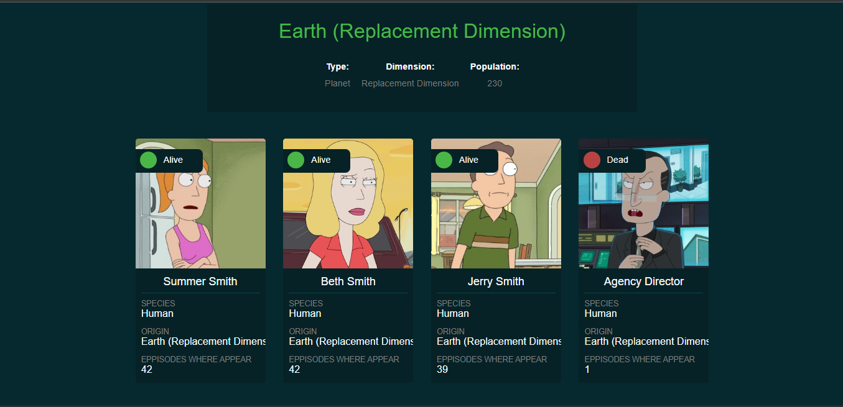The width and height of the screenshot is (843, 407).
Task: Click the Type: label
Action: (x=338, y=66)
